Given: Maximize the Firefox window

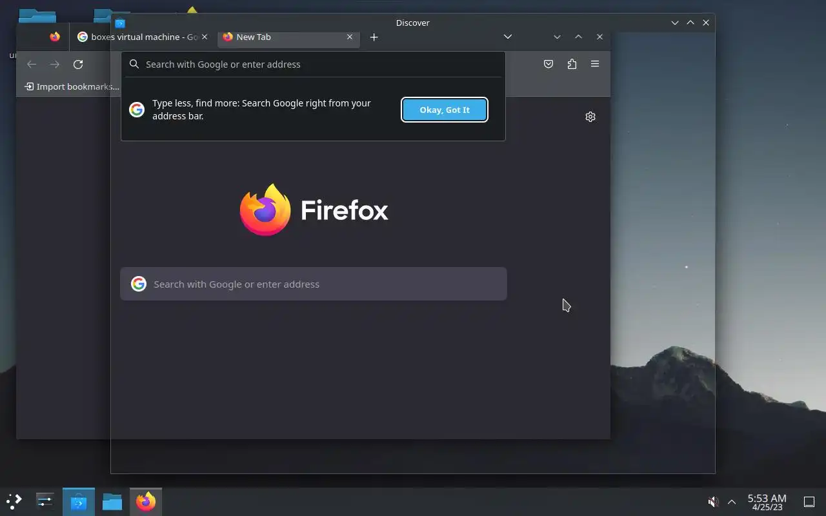Looking at the screenshot, I should [x=578, y=37].
